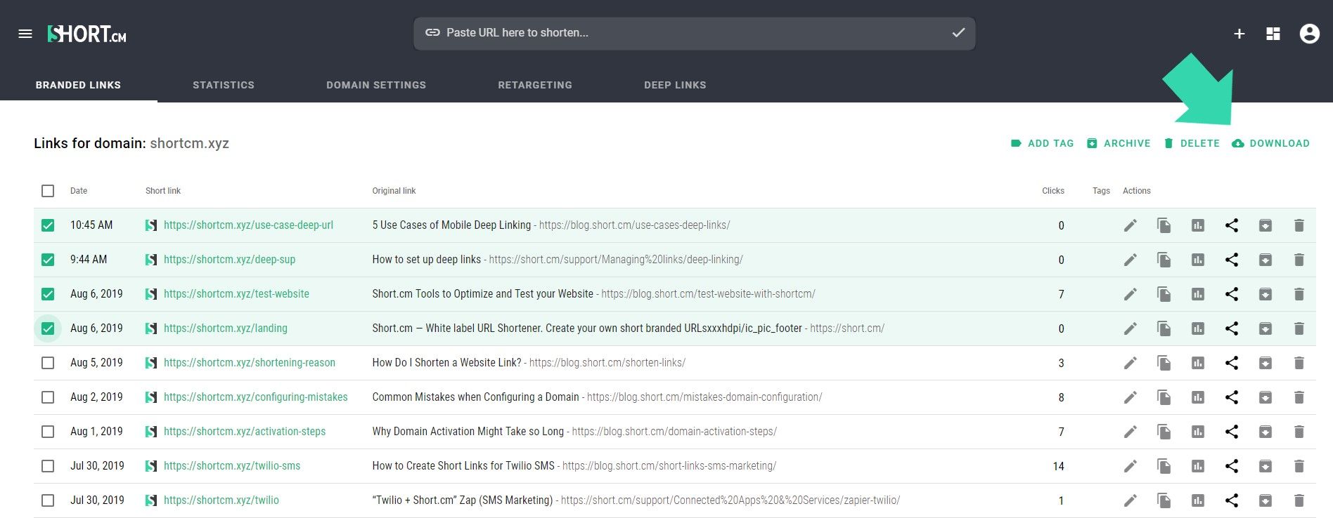This screenshot has width=1333, height=518.
Task: Click the Add Tag button
Action: click(1043, 143)
